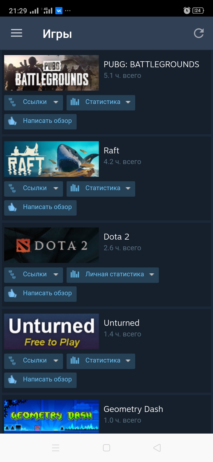Open the Dota 2 title link
This screenshot has height=462, width=213.
pos(117,237)
